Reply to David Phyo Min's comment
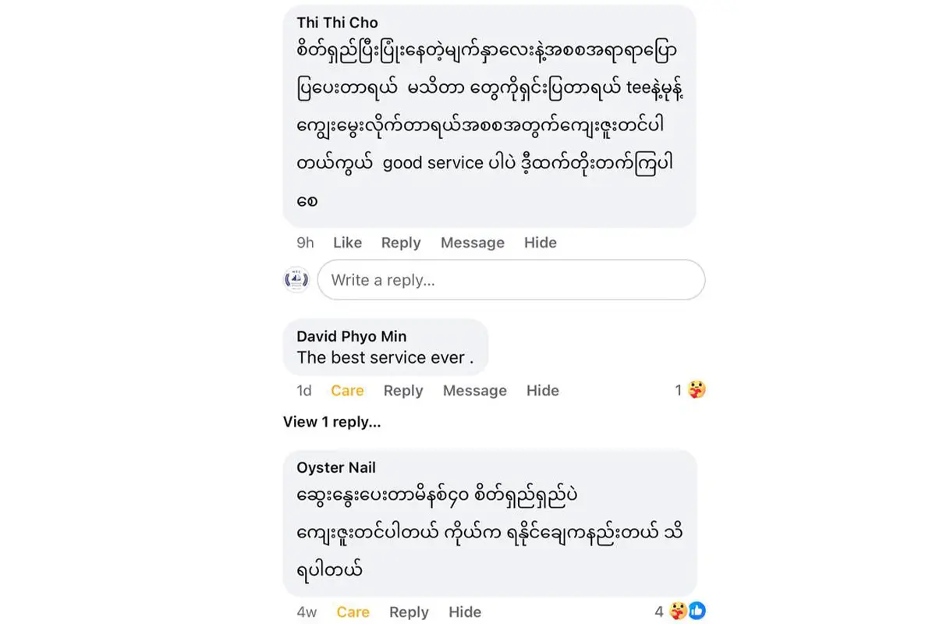936x624 pixels. 402,390
